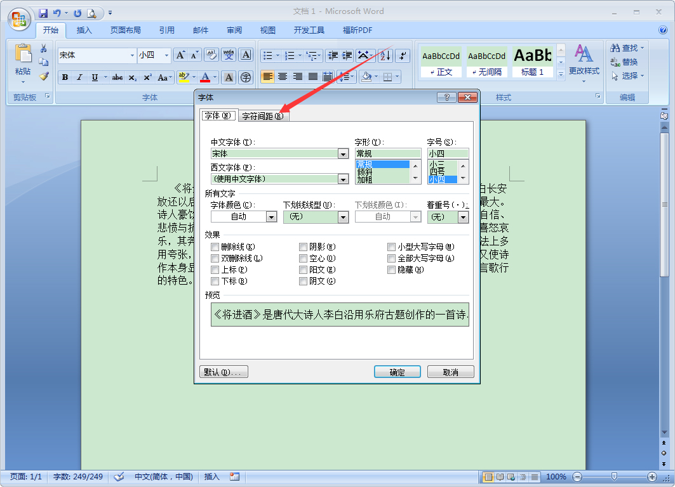The image size is (675, 487).
Task: Click the 默认 button
Action: click(x=224, y=372)
